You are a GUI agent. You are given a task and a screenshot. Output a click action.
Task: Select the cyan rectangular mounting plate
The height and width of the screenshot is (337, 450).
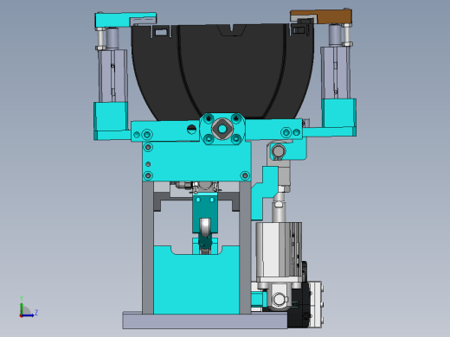click(196, 162)
